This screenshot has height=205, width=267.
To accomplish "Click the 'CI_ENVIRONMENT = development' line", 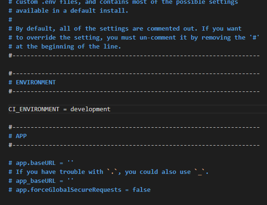I will coord(60,109).
